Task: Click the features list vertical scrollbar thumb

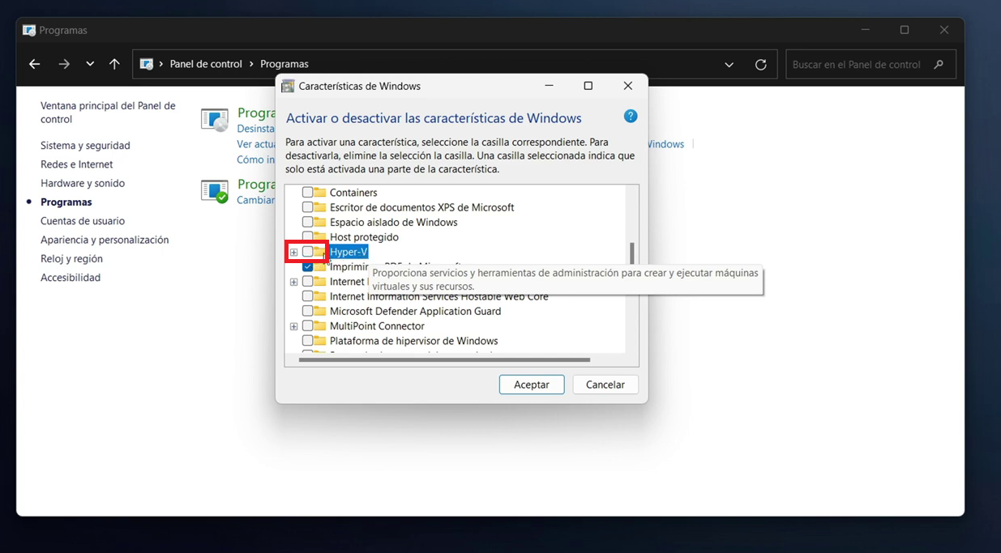Action: 632,253
